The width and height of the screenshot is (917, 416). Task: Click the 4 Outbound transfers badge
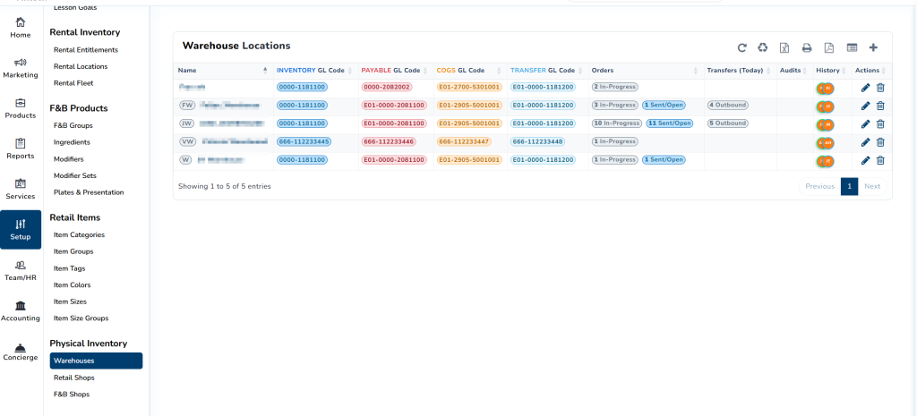point(727,105)
